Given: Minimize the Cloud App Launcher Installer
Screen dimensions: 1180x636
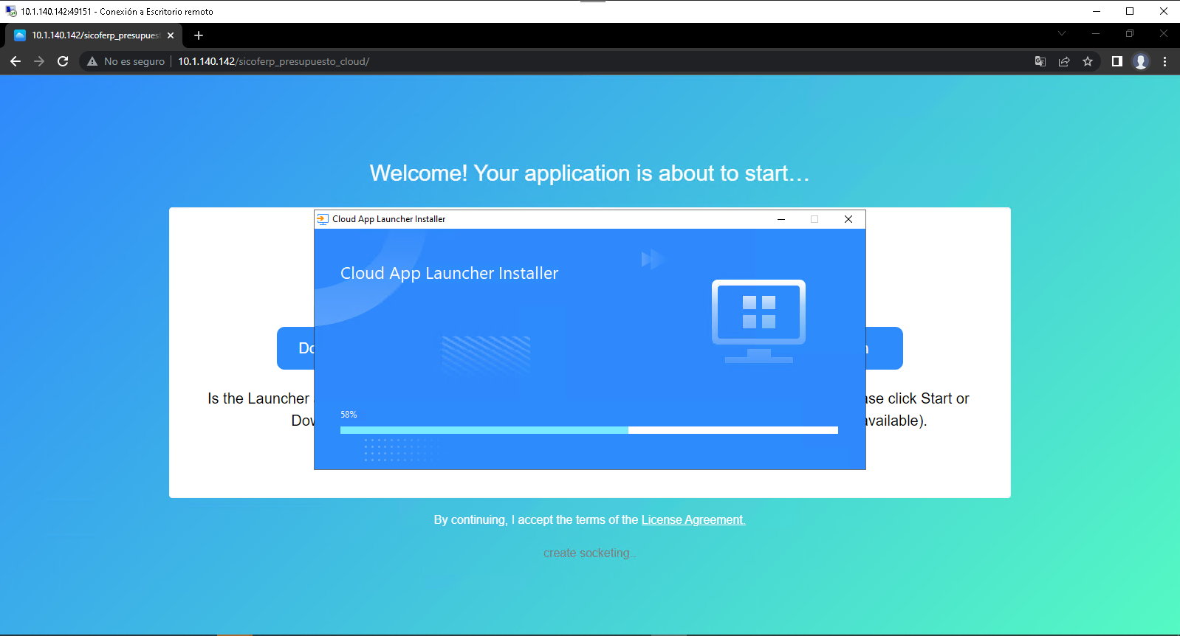Looking at the screenshot, I should [x=781, y=219].
